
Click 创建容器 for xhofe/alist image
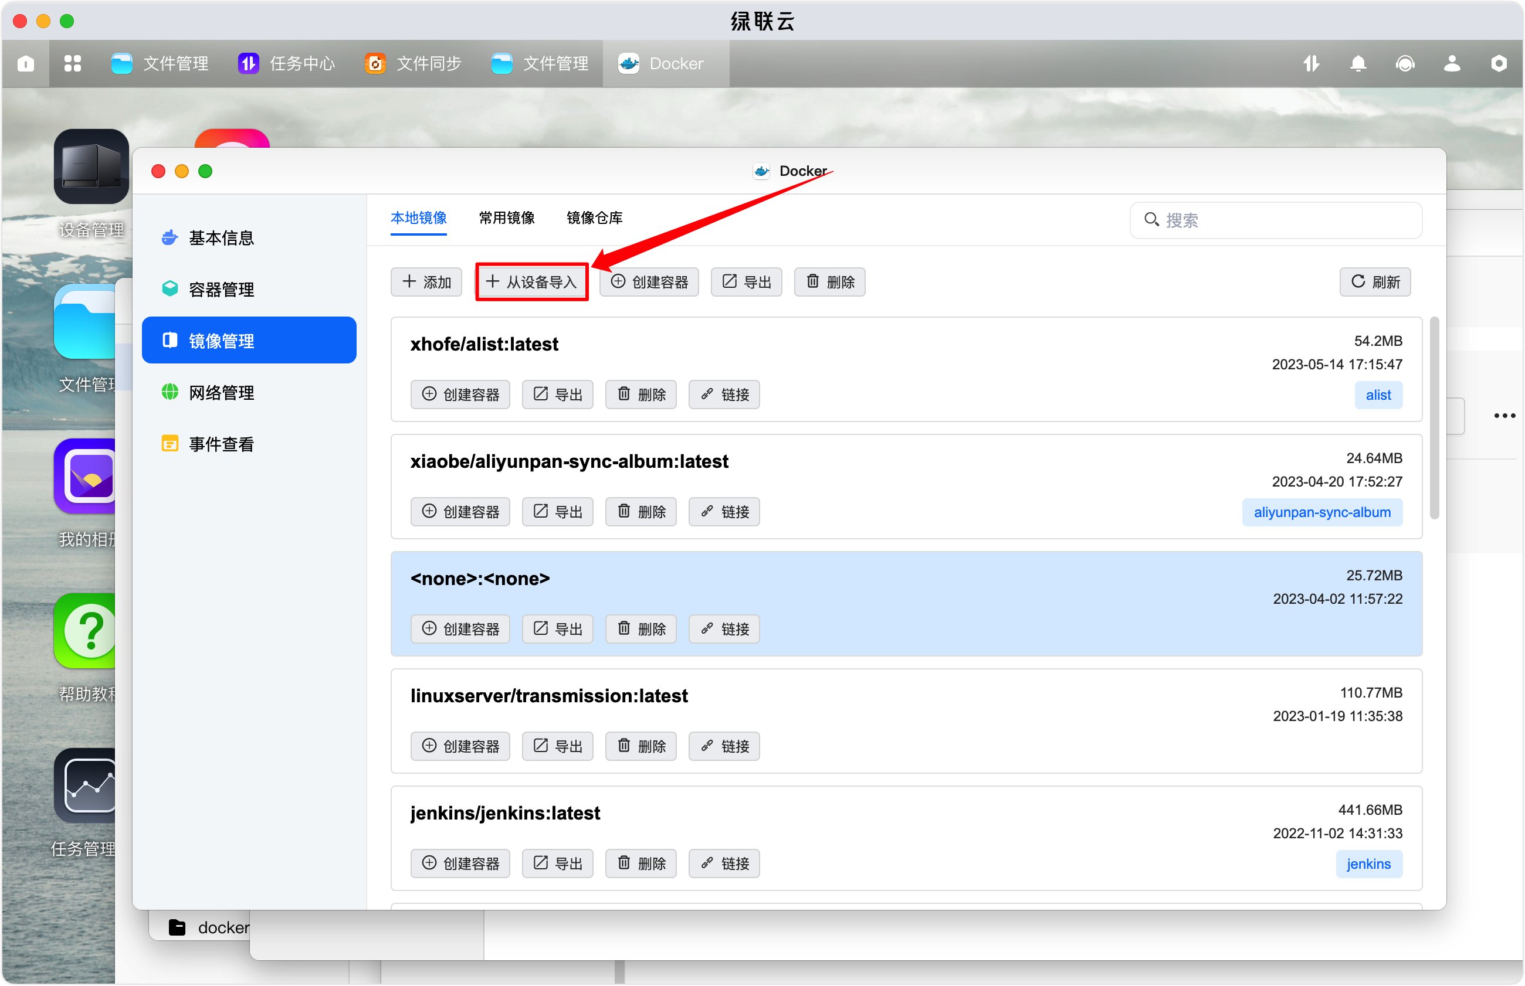[460, 395]
